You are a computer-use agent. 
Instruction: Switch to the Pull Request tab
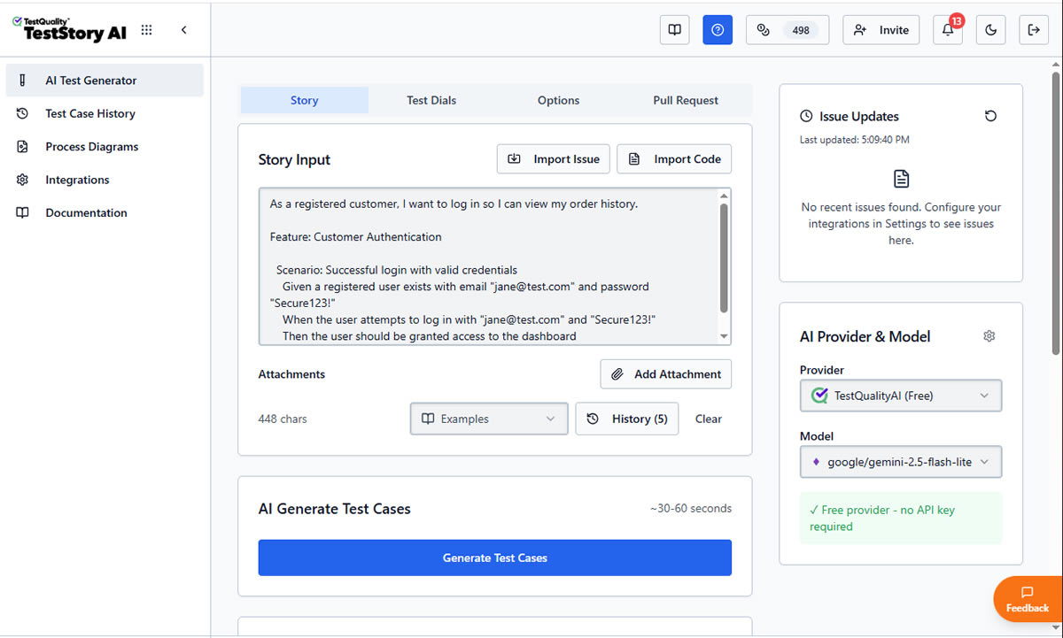(x=686, y=100)
